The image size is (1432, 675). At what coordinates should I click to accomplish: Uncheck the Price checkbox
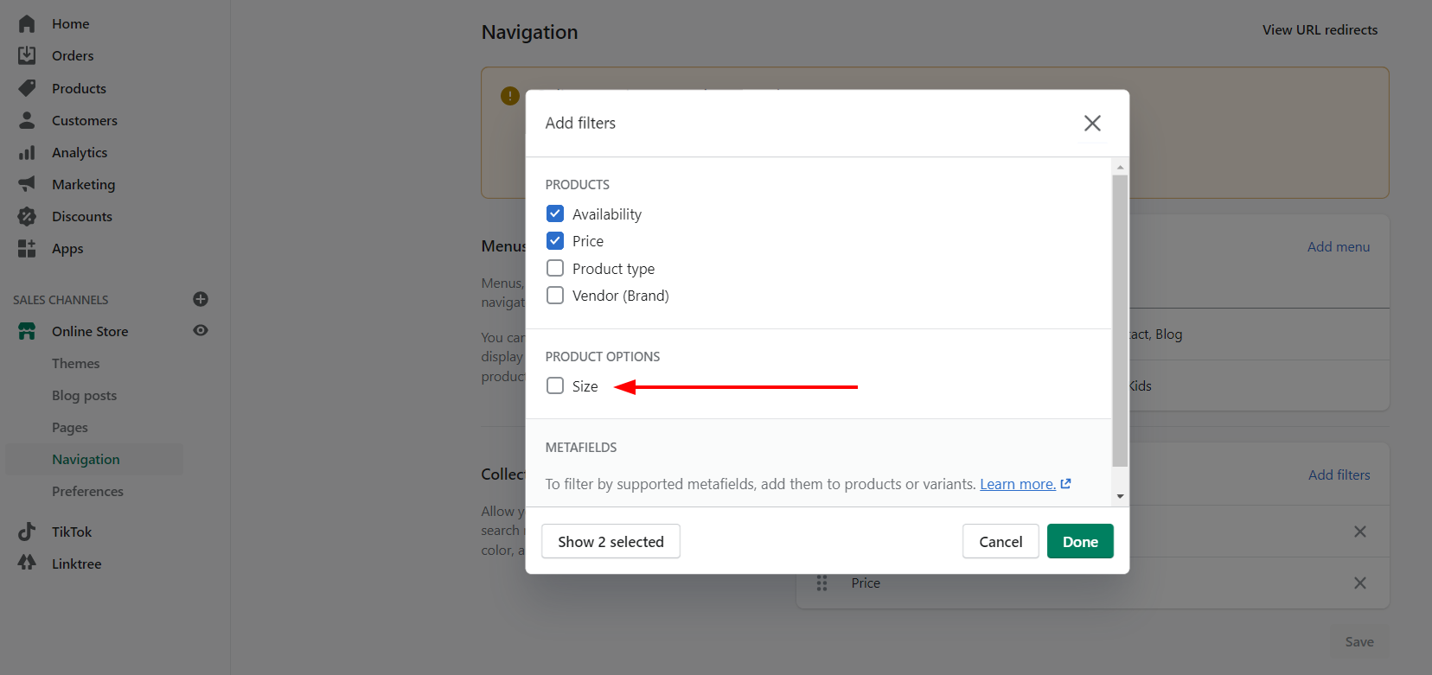(x=555, y=240)
